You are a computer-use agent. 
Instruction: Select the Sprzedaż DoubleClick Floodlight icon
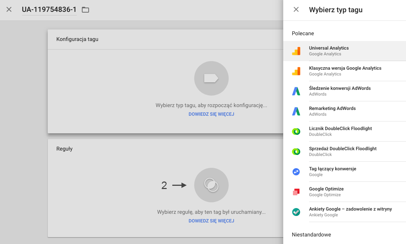point(296,152)
